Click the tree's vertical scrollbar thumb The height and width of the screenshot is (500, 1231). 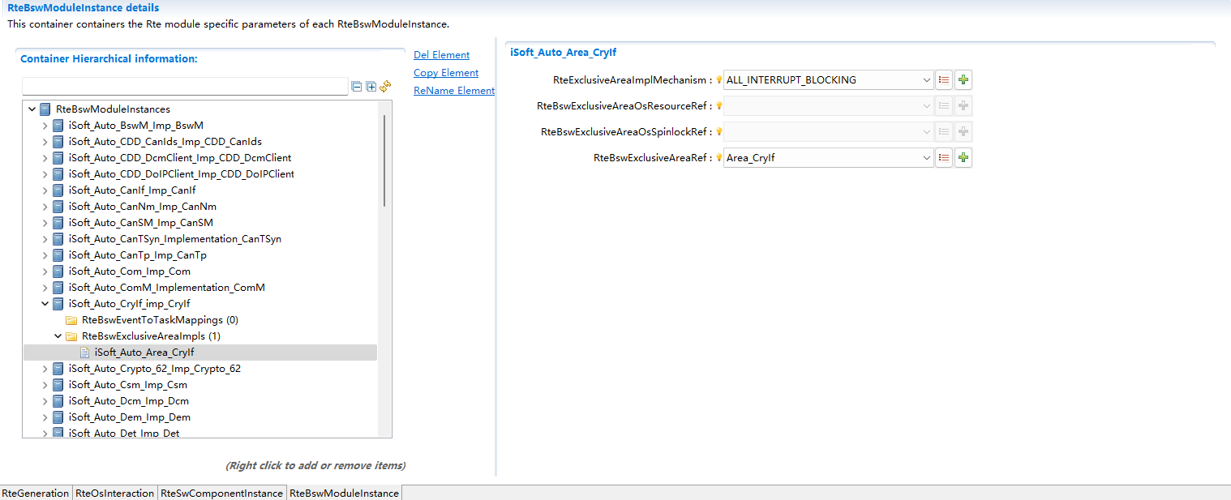[384, 162]
